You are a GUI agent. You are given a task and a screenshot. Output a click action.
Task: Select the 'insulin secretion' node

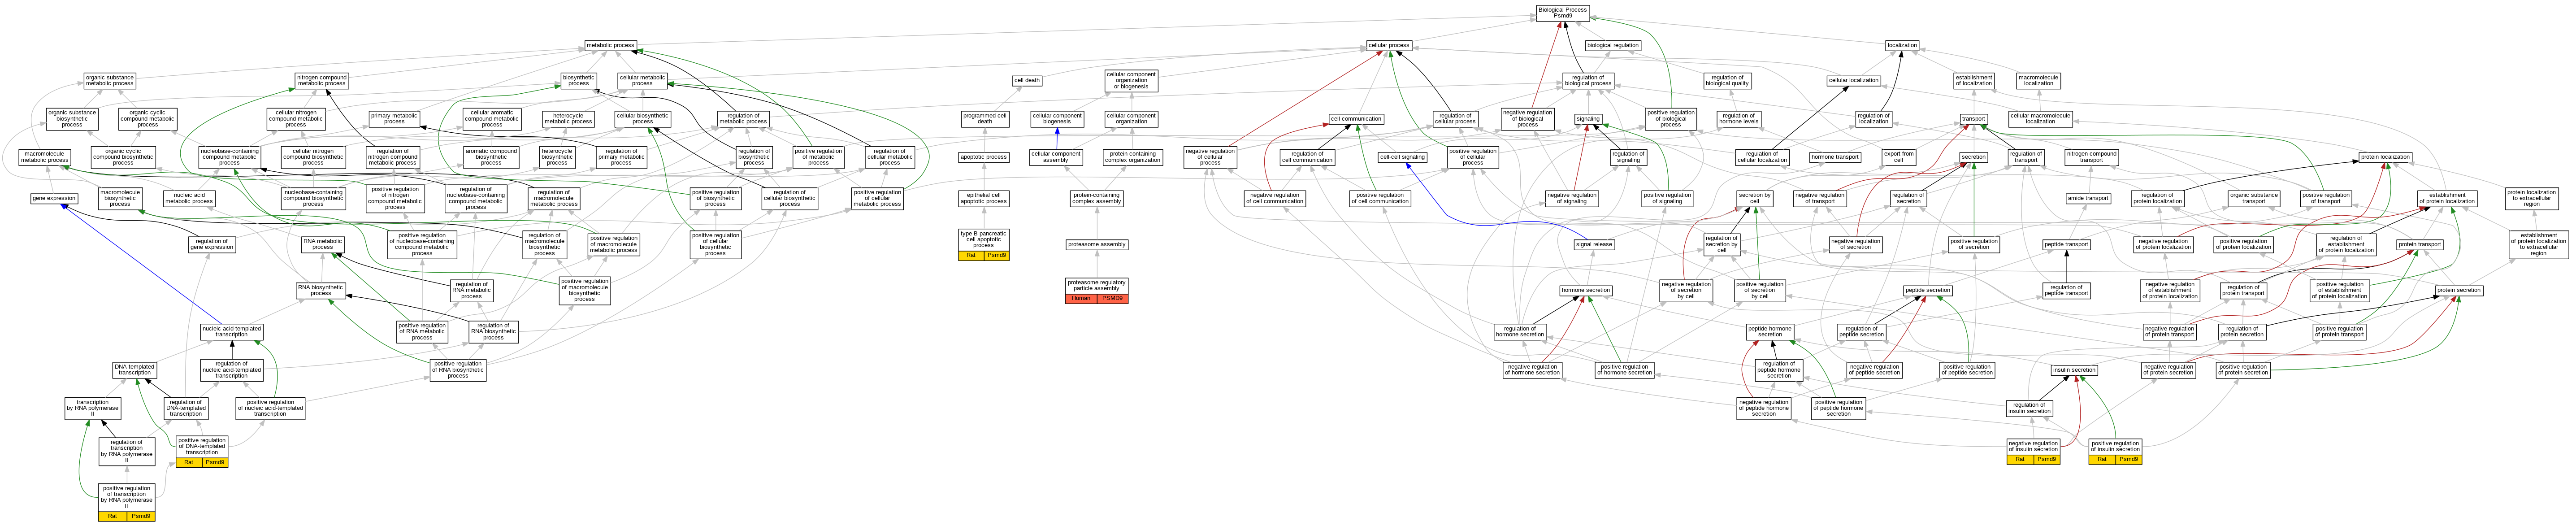pyautogui.click(x=2074, y=370)
